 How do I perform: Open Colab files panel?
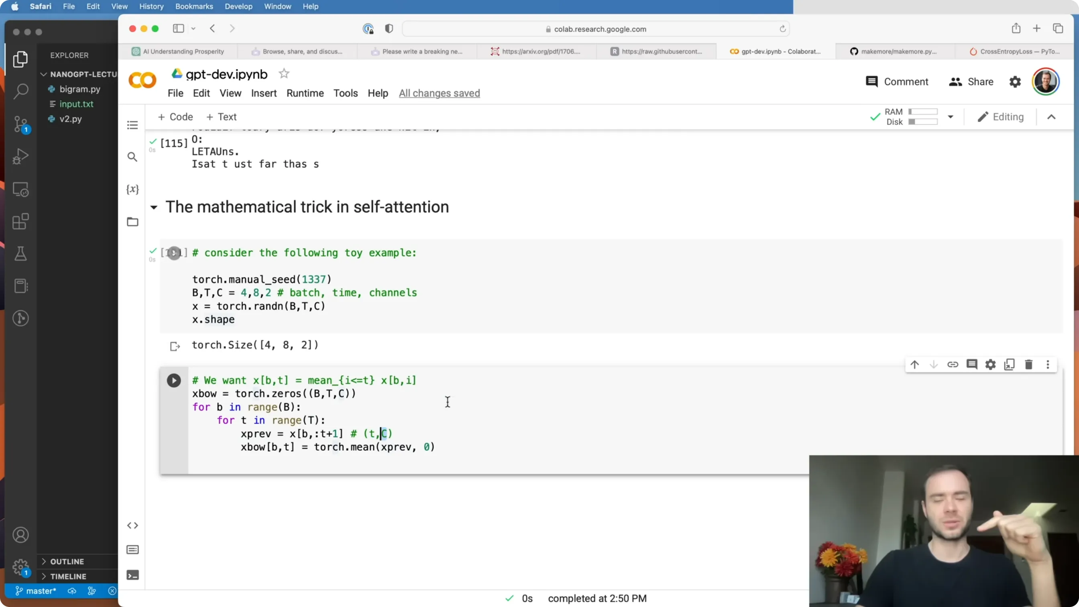132,222
